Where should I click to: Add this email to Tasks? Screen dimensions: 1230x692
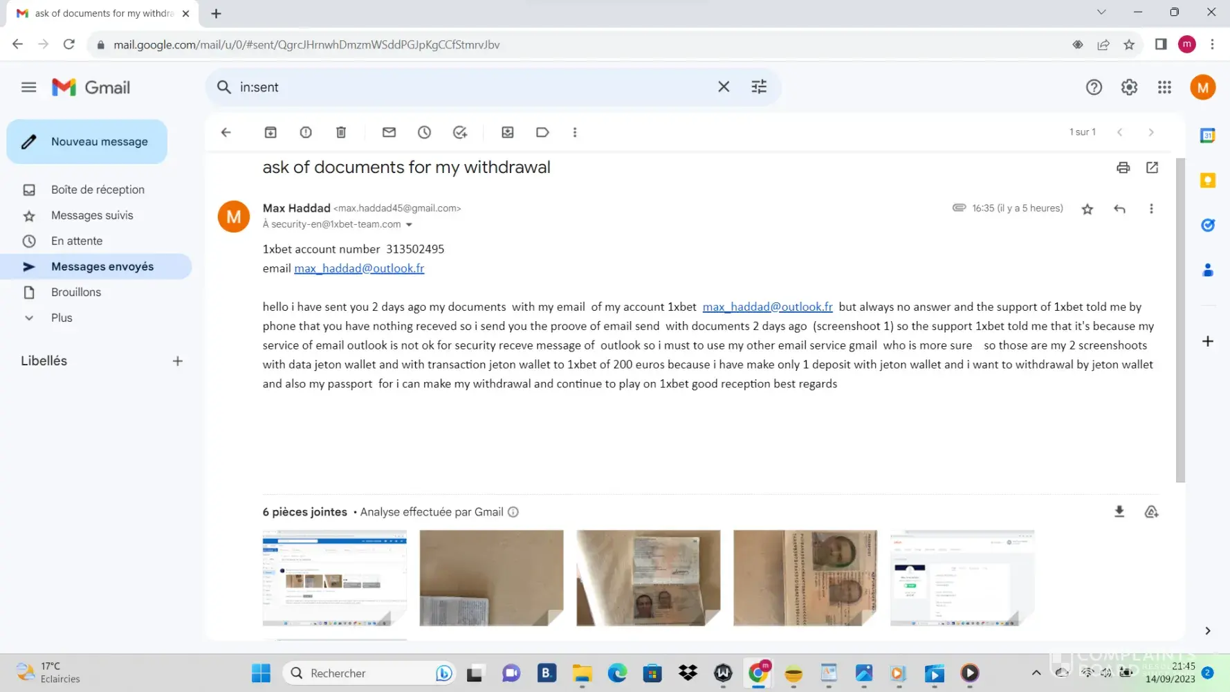[460, 132]
